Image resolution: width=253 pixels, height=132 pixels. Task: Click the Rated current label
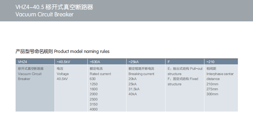pyautogui.click(x=100, y=74)
